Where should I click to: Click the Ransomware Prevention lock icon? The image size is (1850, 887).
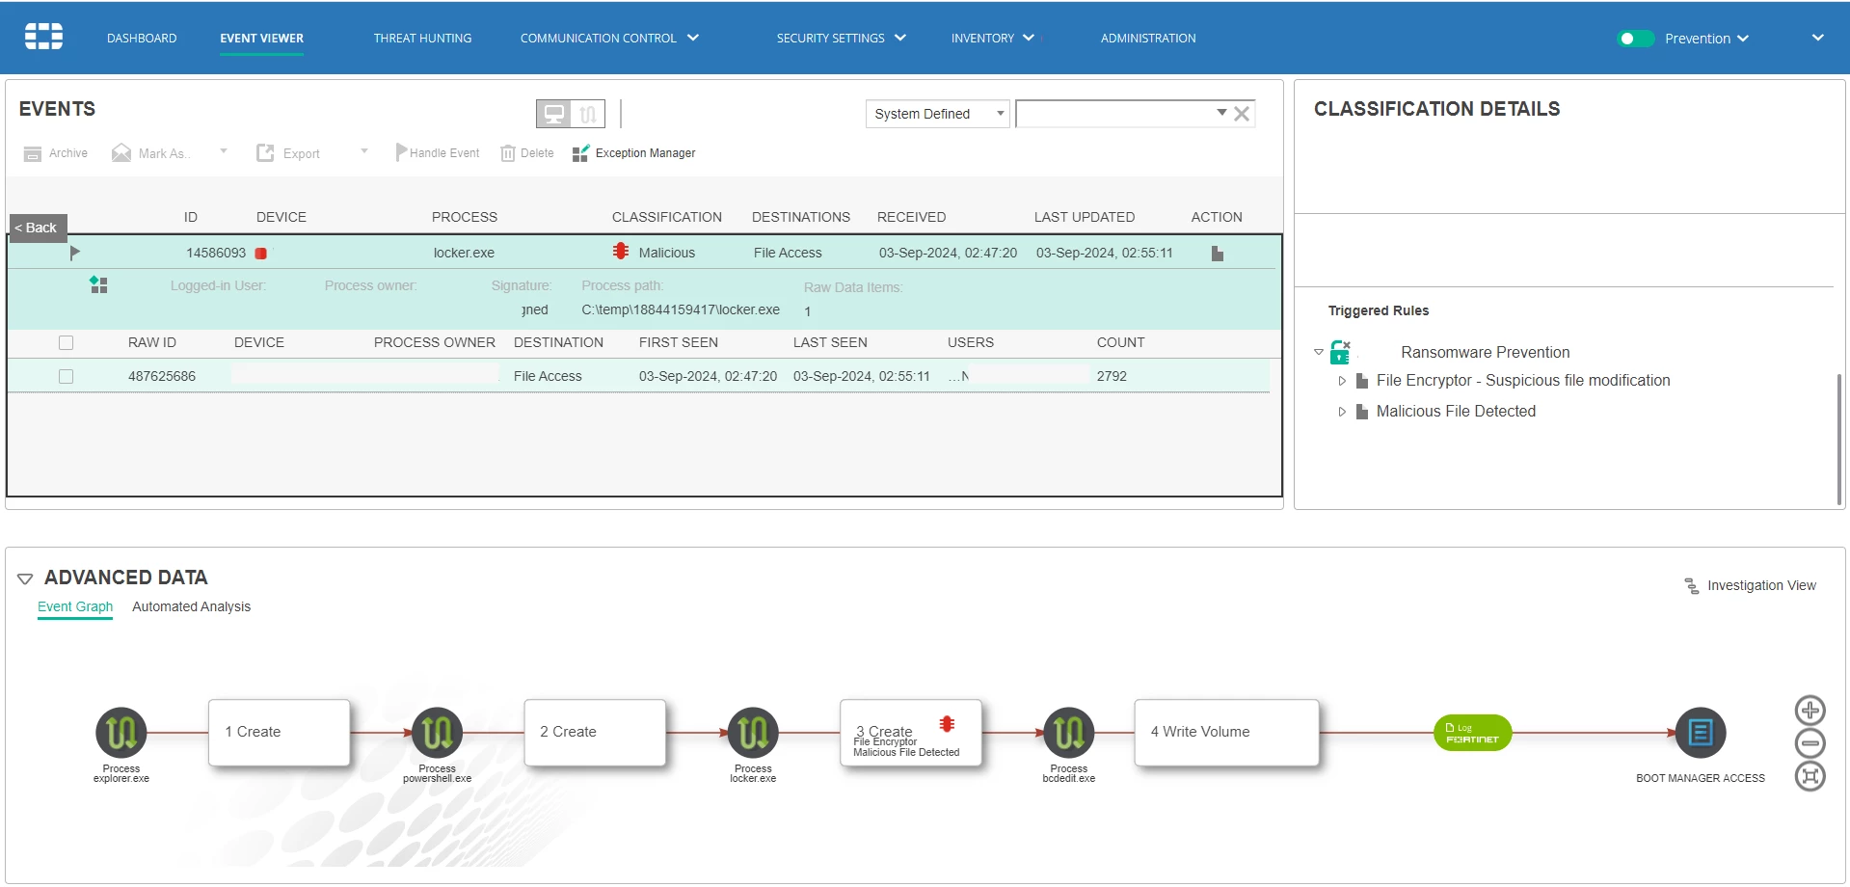(1340, 352)
